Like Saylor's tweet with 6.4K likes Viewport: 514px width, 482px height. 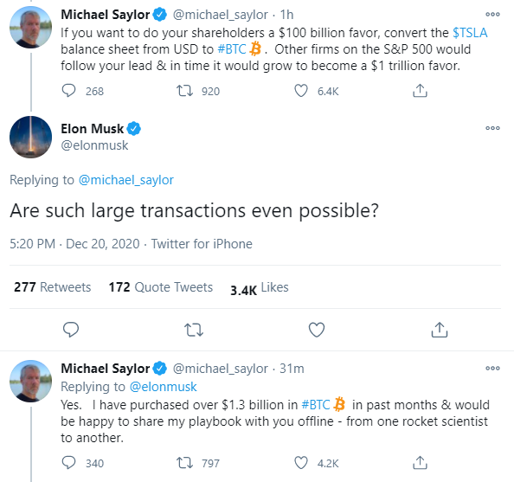coord(301,91)
